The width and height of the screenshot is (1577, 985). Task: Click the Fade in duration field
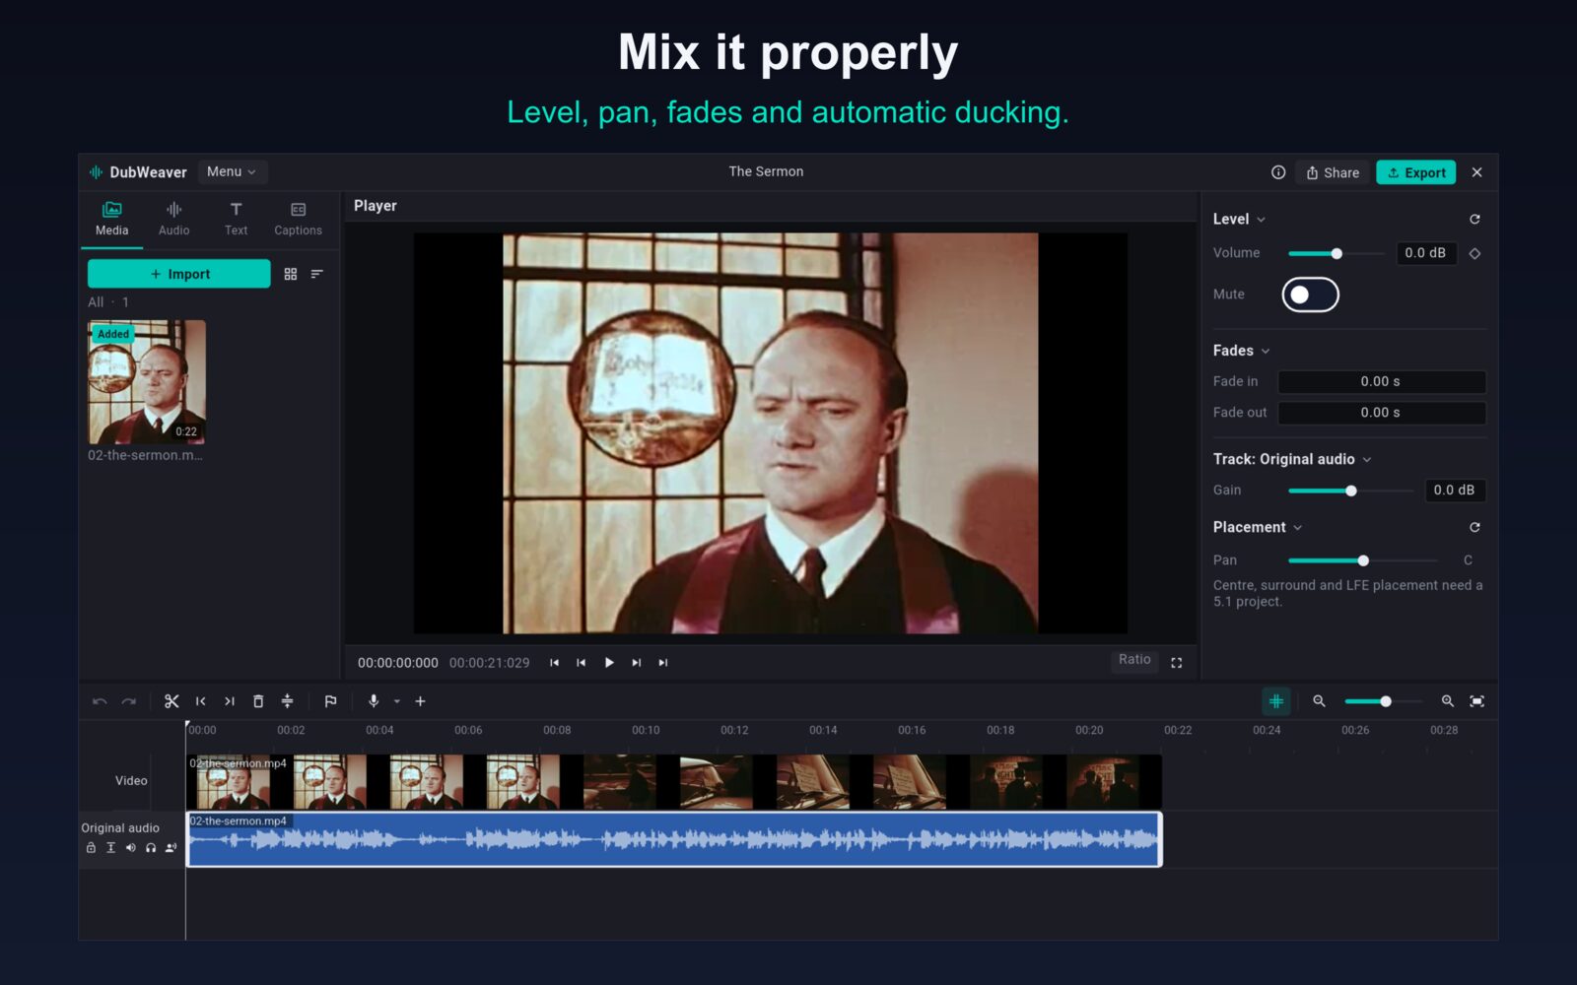click(1382, 381)
